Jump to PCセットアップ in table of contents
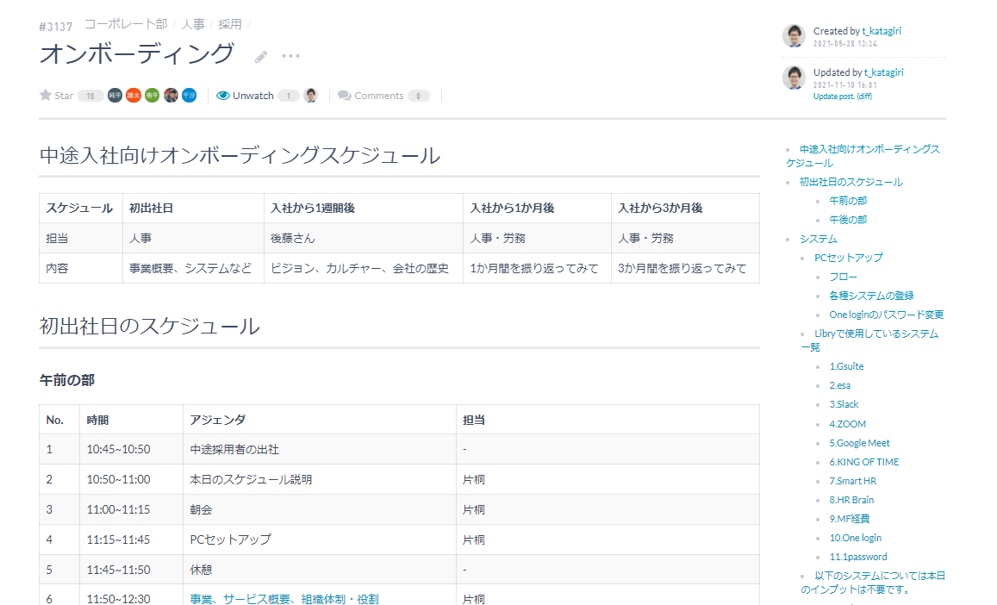This screenshot has height=605, width=997. [x=848, y=258]
